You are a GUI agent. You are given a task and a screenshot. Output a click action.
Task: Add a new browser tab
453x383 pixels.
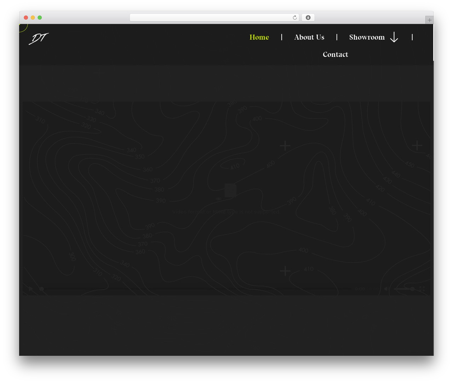pyautogui.click(x=429, y=20)
